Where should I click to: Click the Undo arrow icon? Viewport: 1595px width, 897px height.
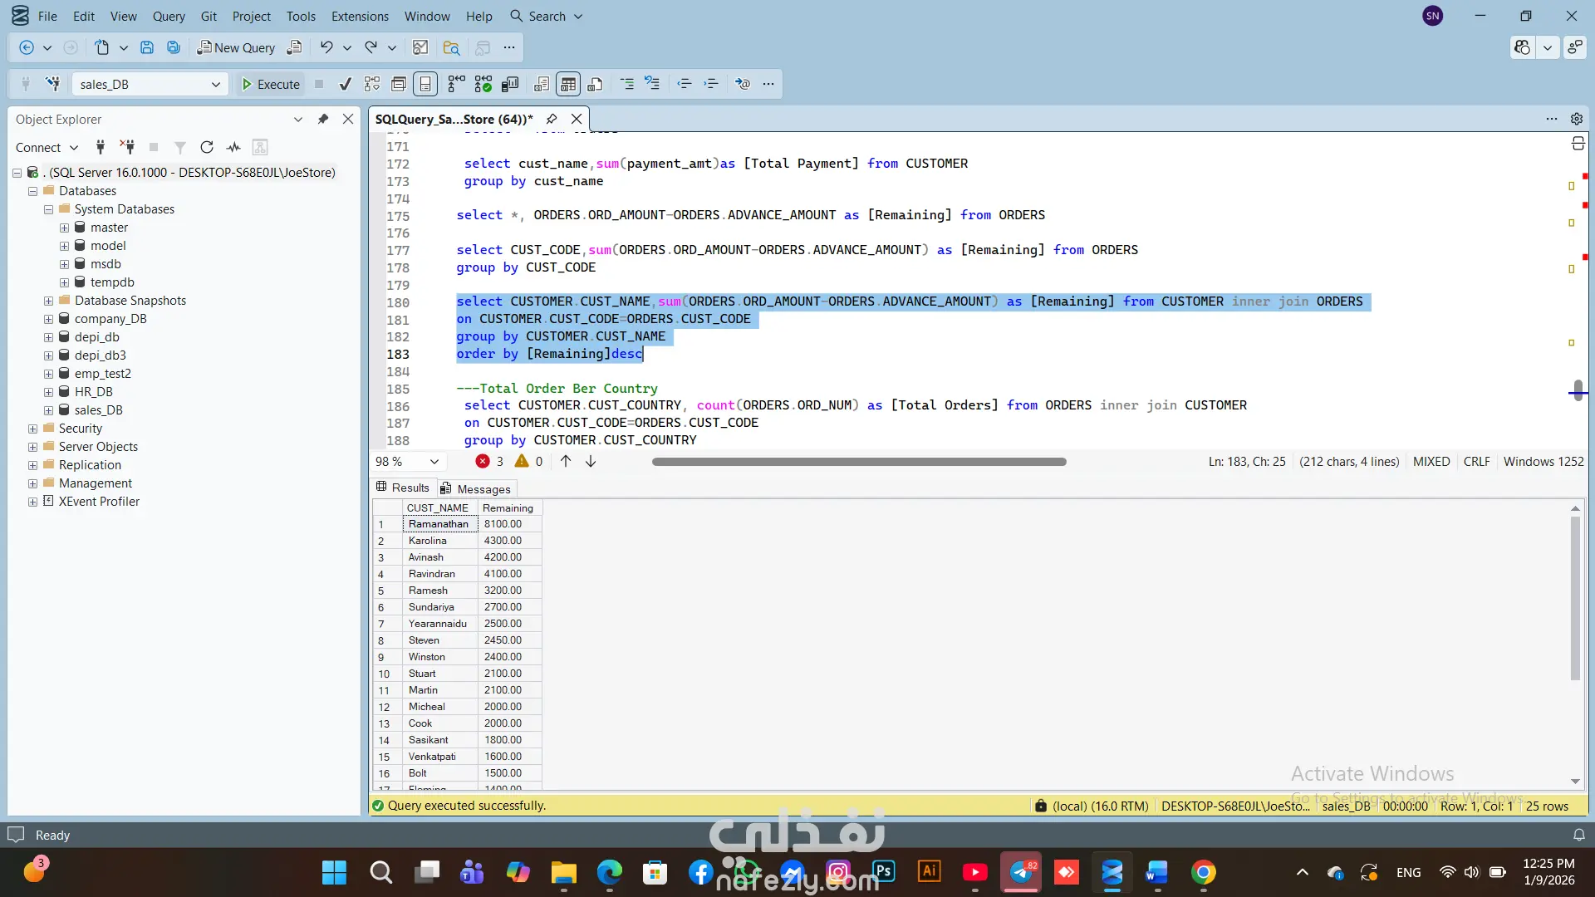tap(326, 47)
